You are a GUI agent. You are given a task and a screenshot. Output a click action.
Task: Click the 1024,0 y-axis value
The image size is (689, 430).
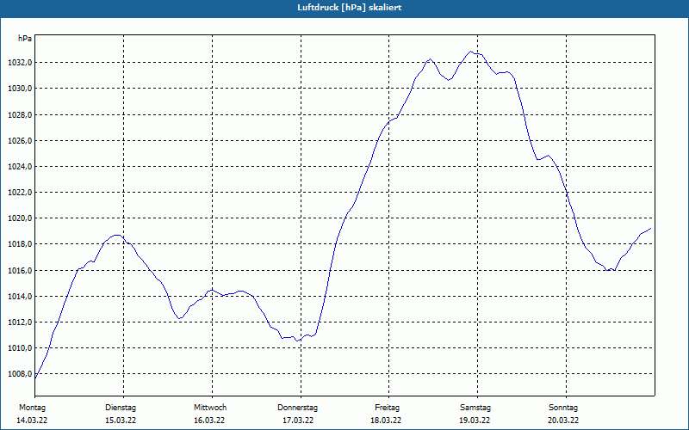coord(20,167)
